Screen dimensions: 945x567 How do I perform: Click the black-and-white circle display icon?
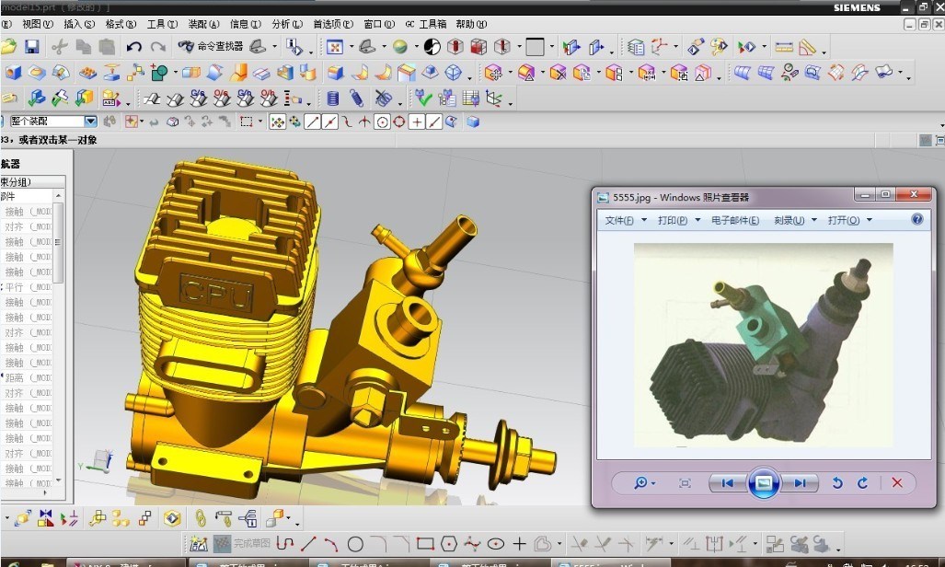click(432, 46)
